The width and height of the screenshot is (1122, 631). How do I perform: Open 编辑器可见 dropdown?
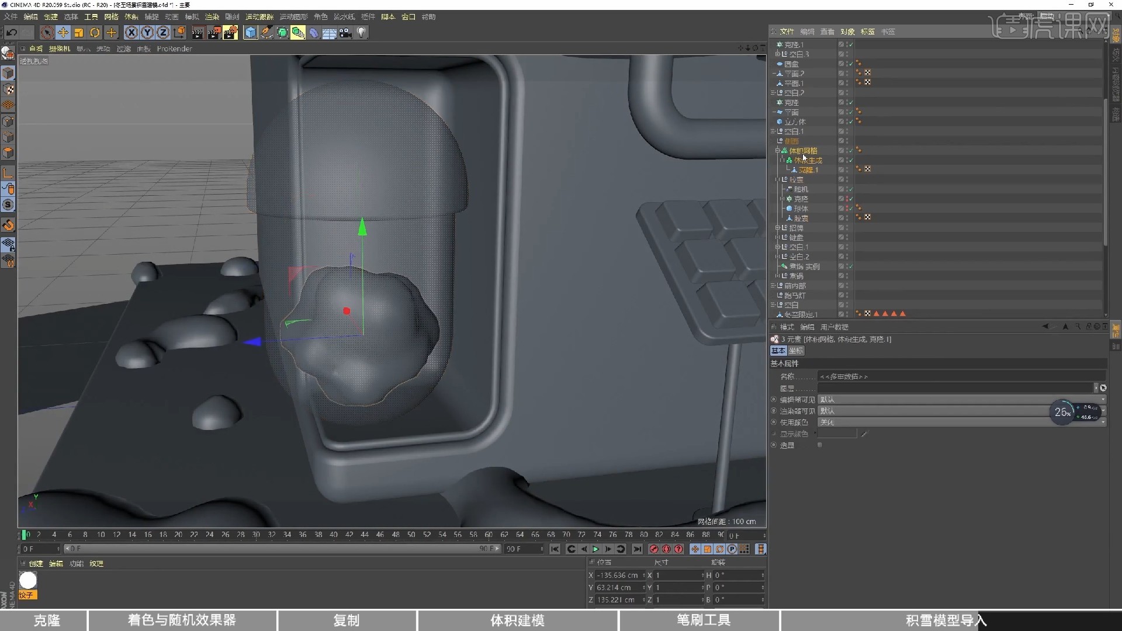point(962,400)
